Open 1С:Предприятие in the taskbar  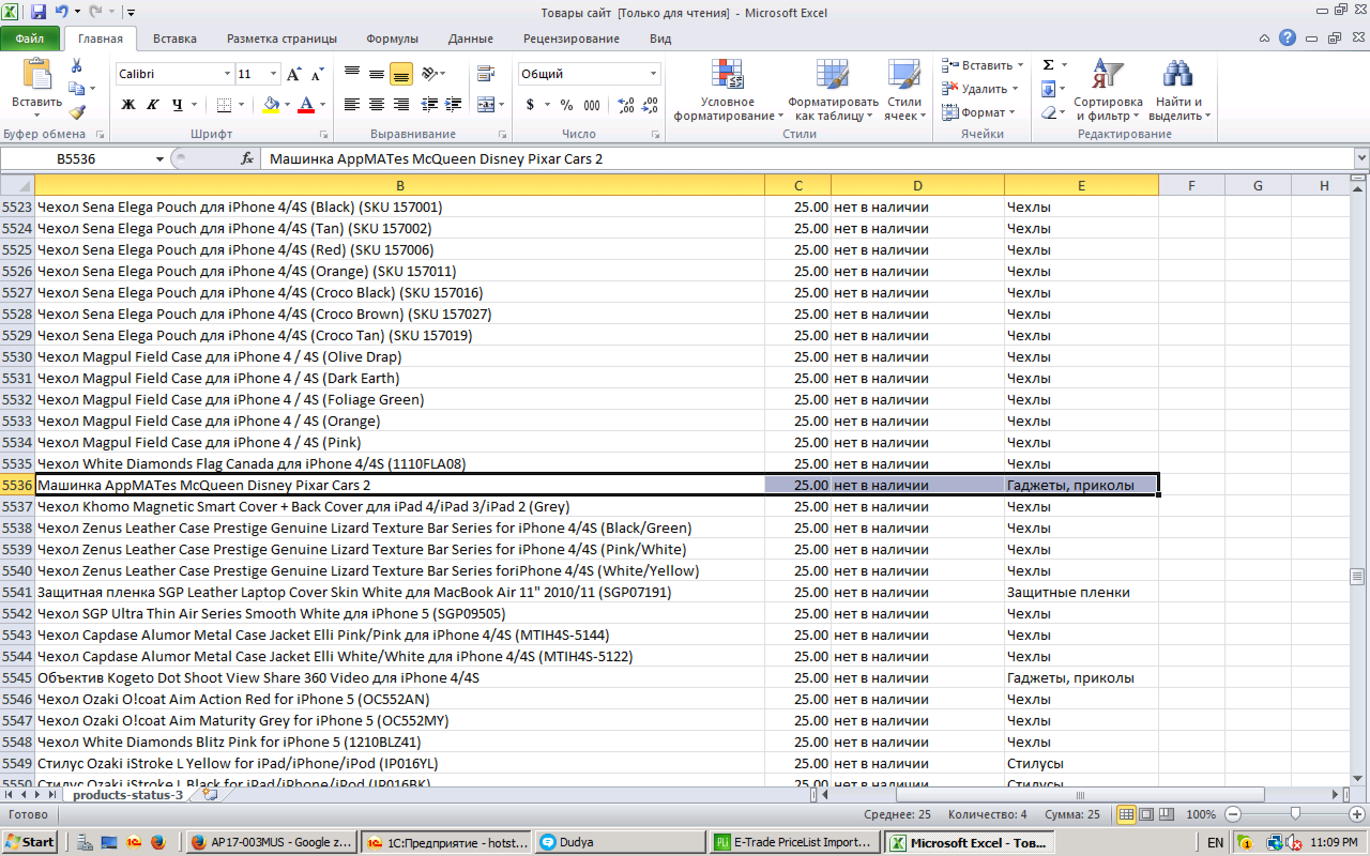click(446, 843)
